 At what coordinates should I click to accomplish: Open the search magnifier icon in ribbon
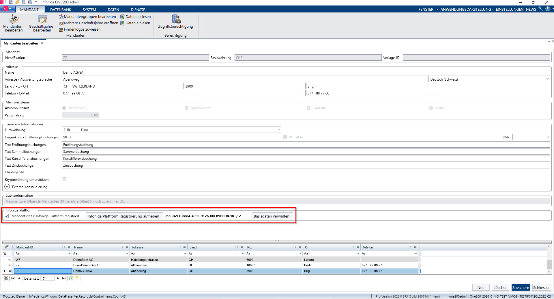pyautogui.click(x=541, y=9)
